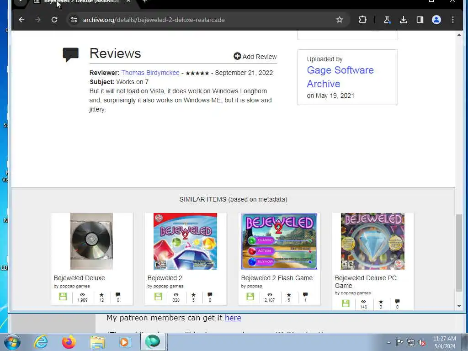
Task: Open Chrome three-dot menu
Action: pyautogui.click(x=453, y=20)
